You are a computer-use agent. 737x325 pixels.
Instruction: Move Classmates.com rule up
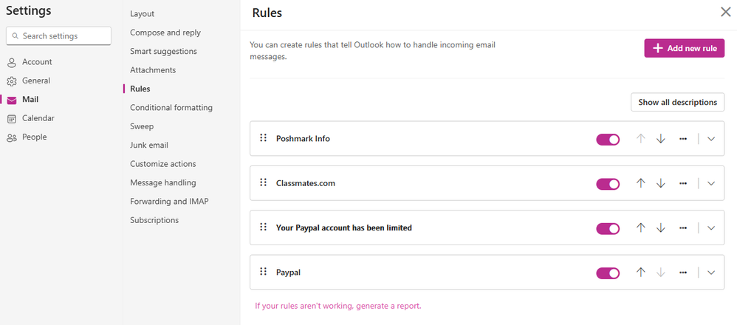click(x=640, y=183)
